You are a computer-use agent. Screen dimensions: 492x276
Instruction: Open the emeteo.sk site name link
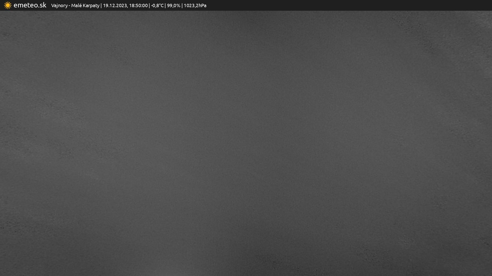coord(30,5)
